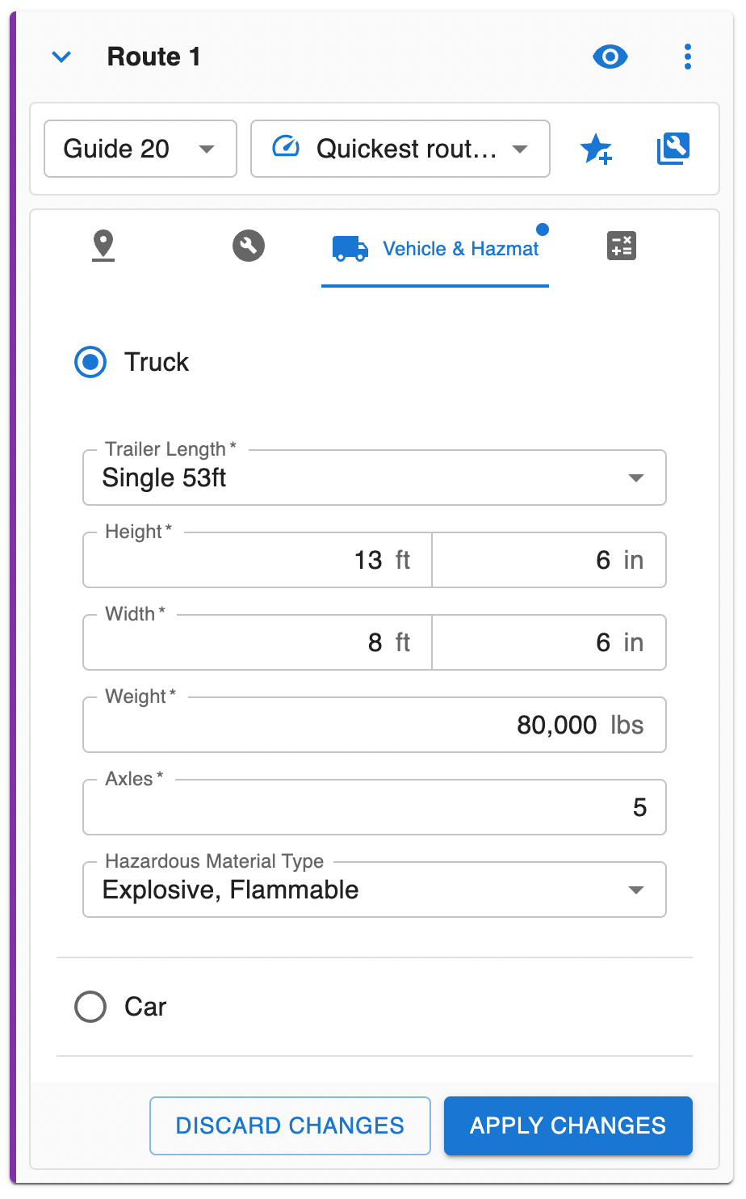Open the Route 1 overflow menu
The width and height of the screenshot is (746, 1199).
pyautogui.click(x=687, y=57)
